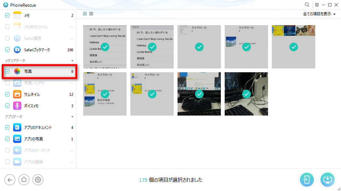
Task: Toggle the Safari履歴 checkbox
Action: pos(7,38)
